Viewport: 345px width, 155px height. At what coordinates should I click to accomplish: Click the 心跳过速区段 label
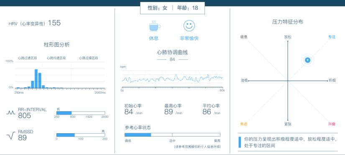pos(27,58)
